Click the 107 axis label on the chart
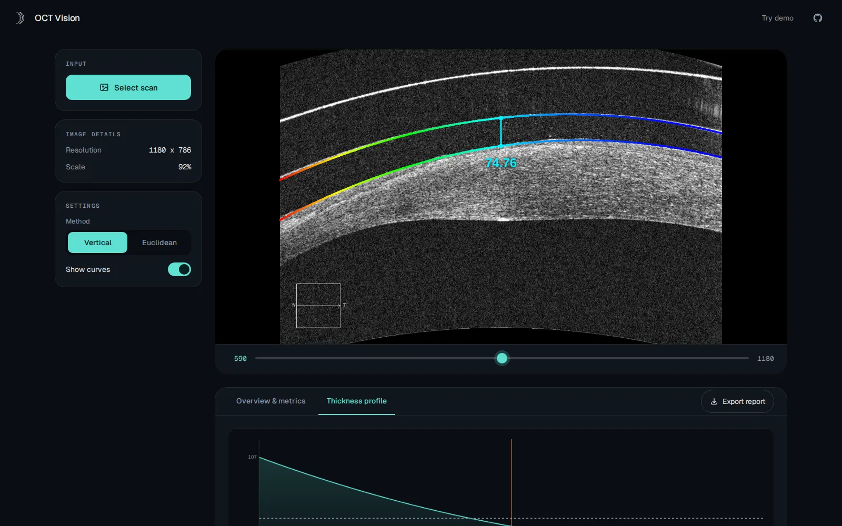This screenshot has height=526, width=842. pyautogui.click(x=253, y=457)
